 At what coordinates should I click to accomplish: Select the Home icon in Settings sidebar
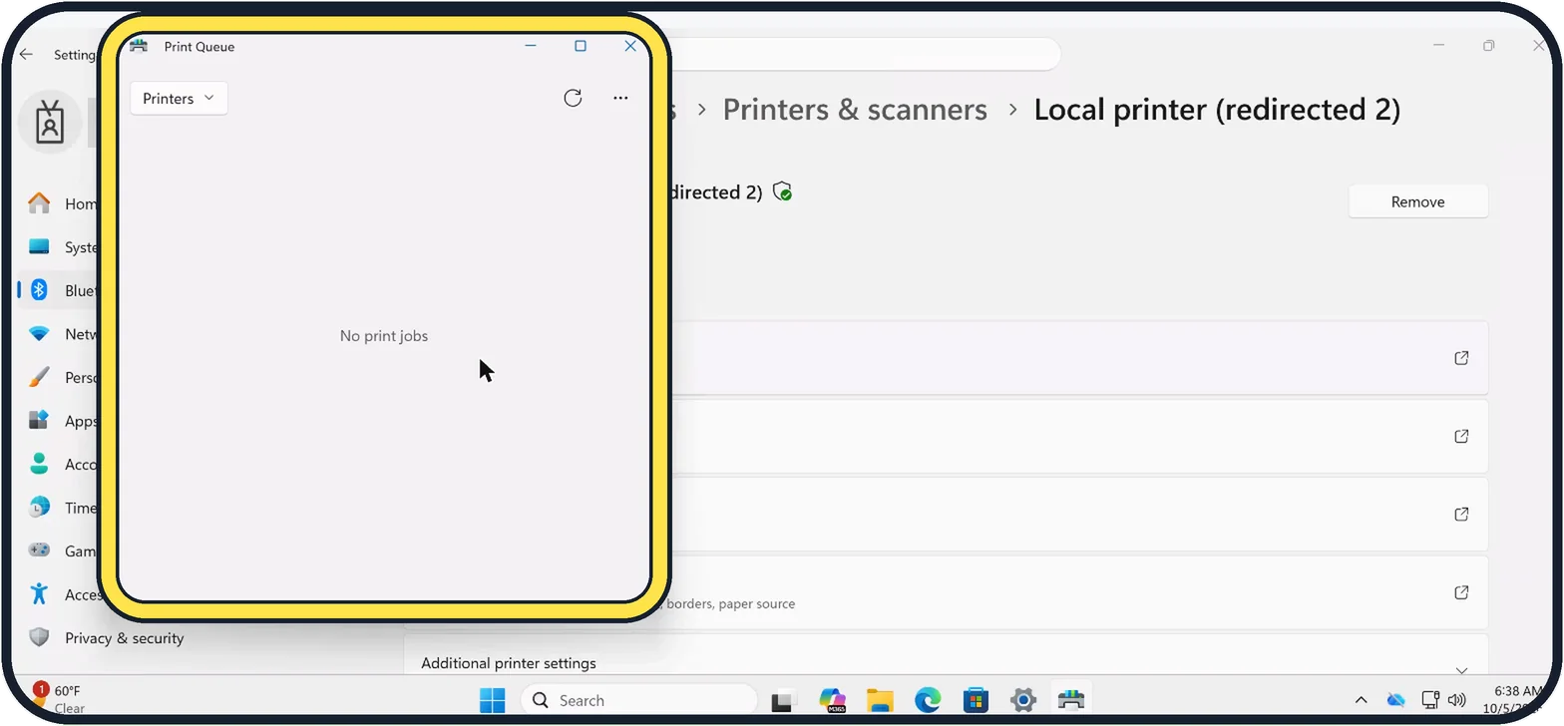39,203
